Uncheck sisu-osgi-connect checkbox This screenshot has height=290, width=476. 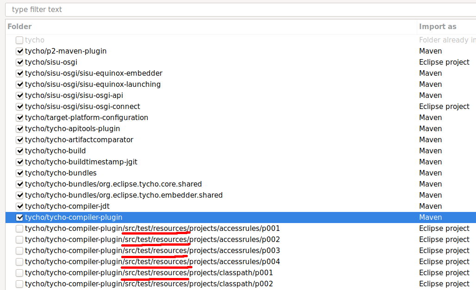19,107
